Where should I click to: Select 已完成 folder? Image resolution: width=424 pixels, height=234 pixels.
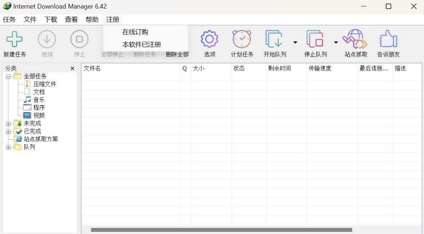coord(32,131)
